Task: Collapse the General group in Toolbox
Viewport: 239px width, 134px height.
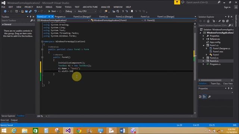Action: coord(3,24)
